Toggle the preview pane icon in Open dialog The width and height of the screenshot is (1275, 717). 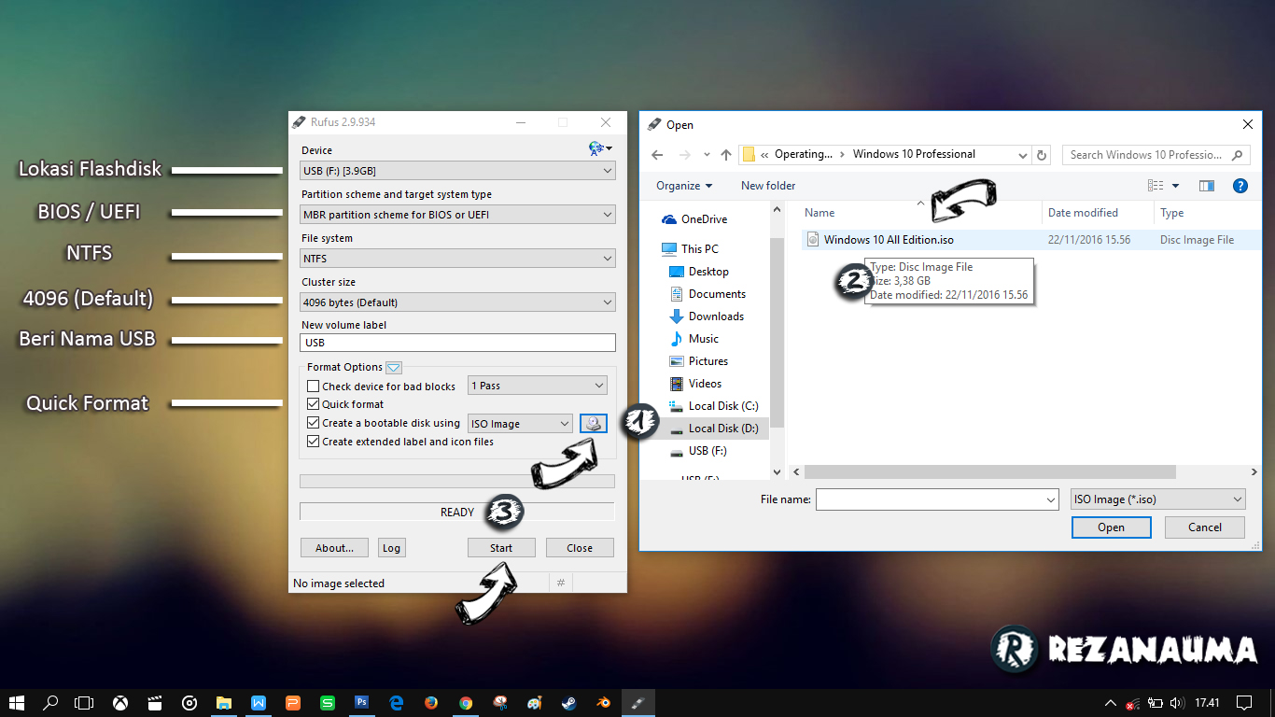pyautogui.click(x=1207, y=186)
